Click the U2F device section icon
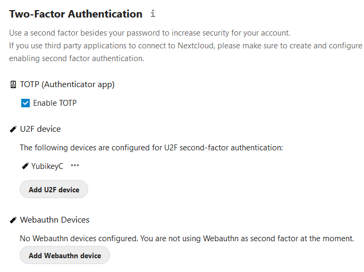The height and width of the screenshot is (272, 364). click(13, 129)
